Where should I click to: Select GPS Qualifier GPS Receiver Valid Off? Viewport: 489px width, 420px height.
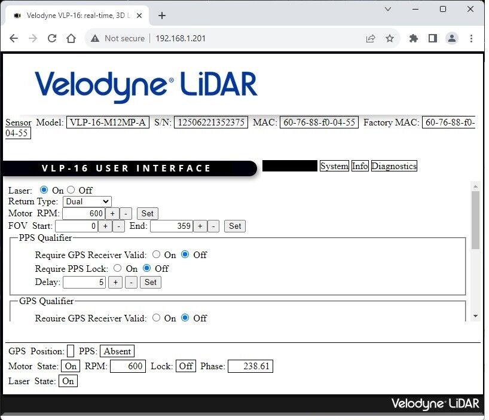(x=185, y=317)
